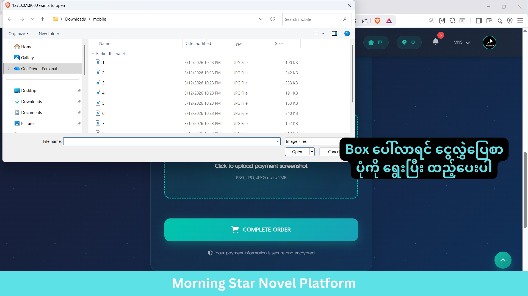The image size is (528, 296).
Task: Toggle the preview pane in dialog
Action: [334, 33]
